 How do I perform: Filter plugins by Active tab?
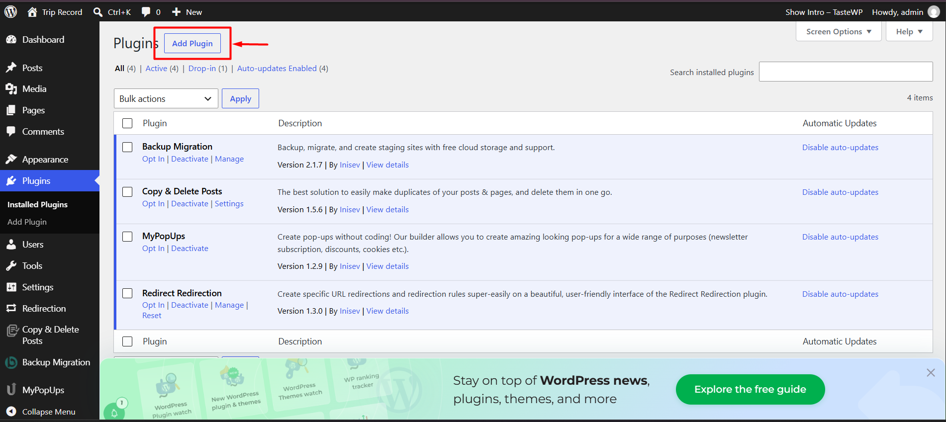pos(156,69)
